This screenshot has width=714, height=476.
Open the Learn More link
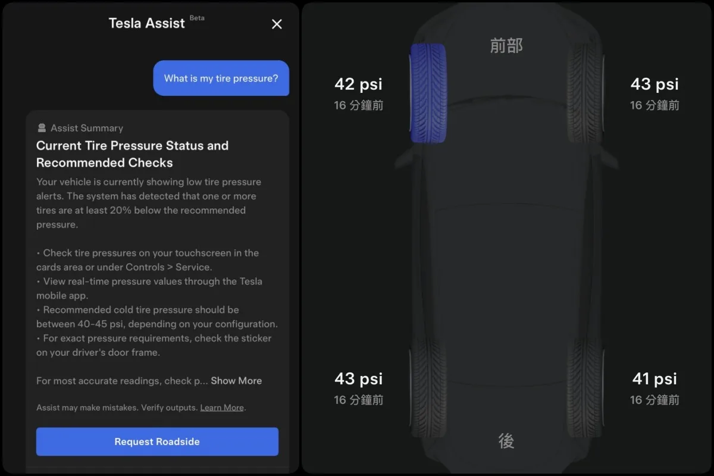point(222,408)
